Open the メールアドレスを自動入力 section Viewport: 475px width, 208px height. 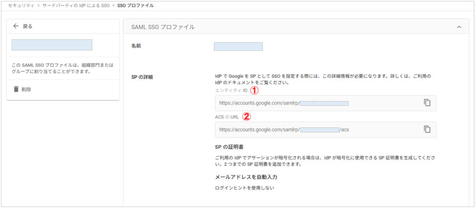pyautogui.click(x=246, y=177)
